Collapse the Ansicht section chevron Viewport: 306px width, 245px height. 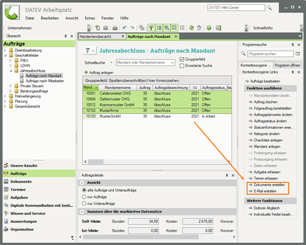click(x=82, y=183)
